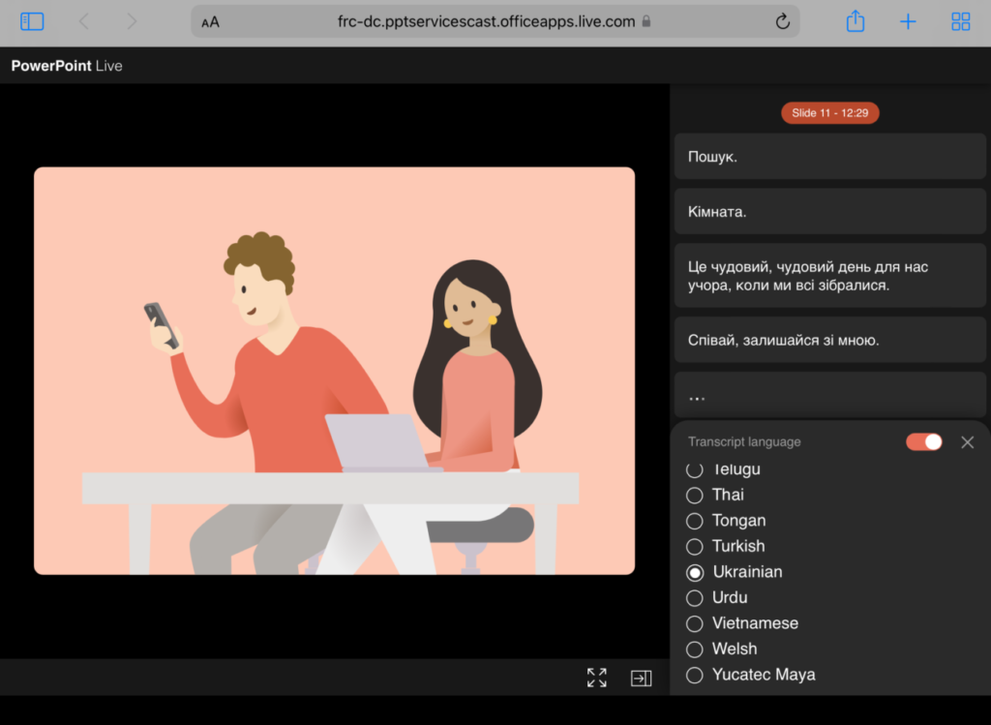Screen dimensions: 991x725
Task: Close the Transcript language panel
Action: [967, 441]
